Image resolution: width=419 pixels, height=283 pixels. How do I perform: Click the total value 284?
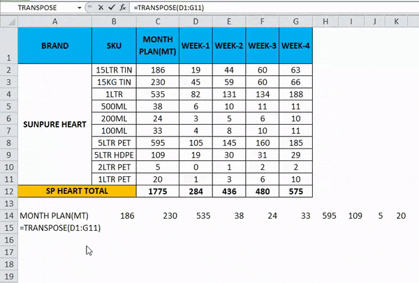pos(196,191)
